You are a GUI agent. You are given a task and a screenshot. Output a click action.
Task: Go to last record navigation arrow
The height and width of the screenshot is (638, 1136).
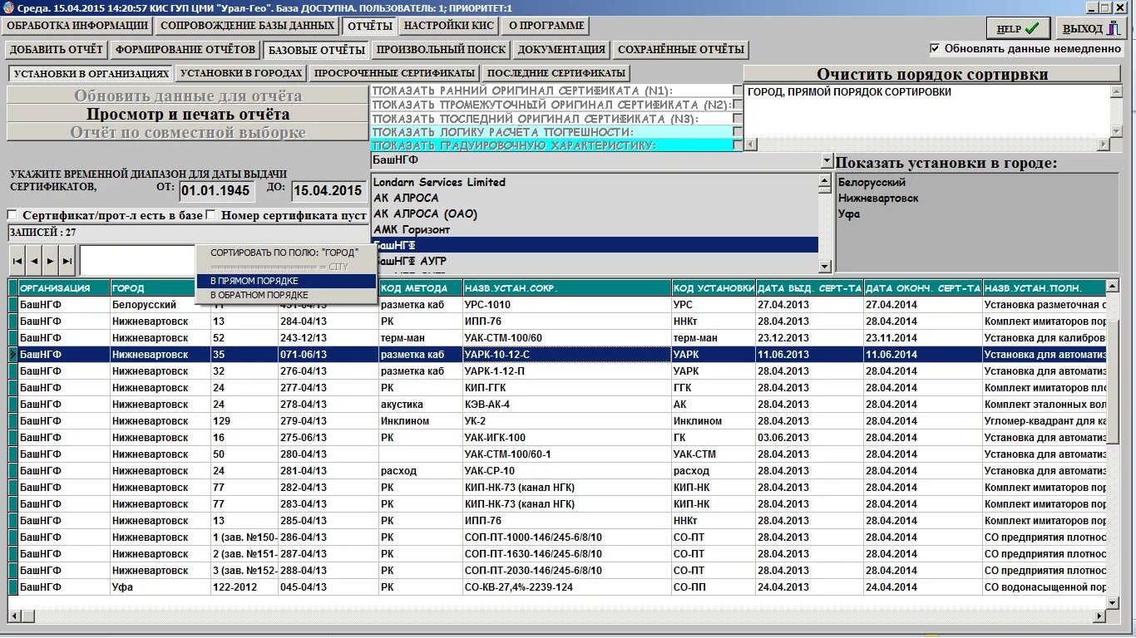67,261
